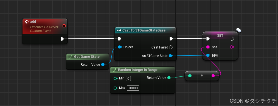The width and height of the screenshot is (278, 106).
Task: Click the Object input pin on Cast node
Action: tap(120, 47)
